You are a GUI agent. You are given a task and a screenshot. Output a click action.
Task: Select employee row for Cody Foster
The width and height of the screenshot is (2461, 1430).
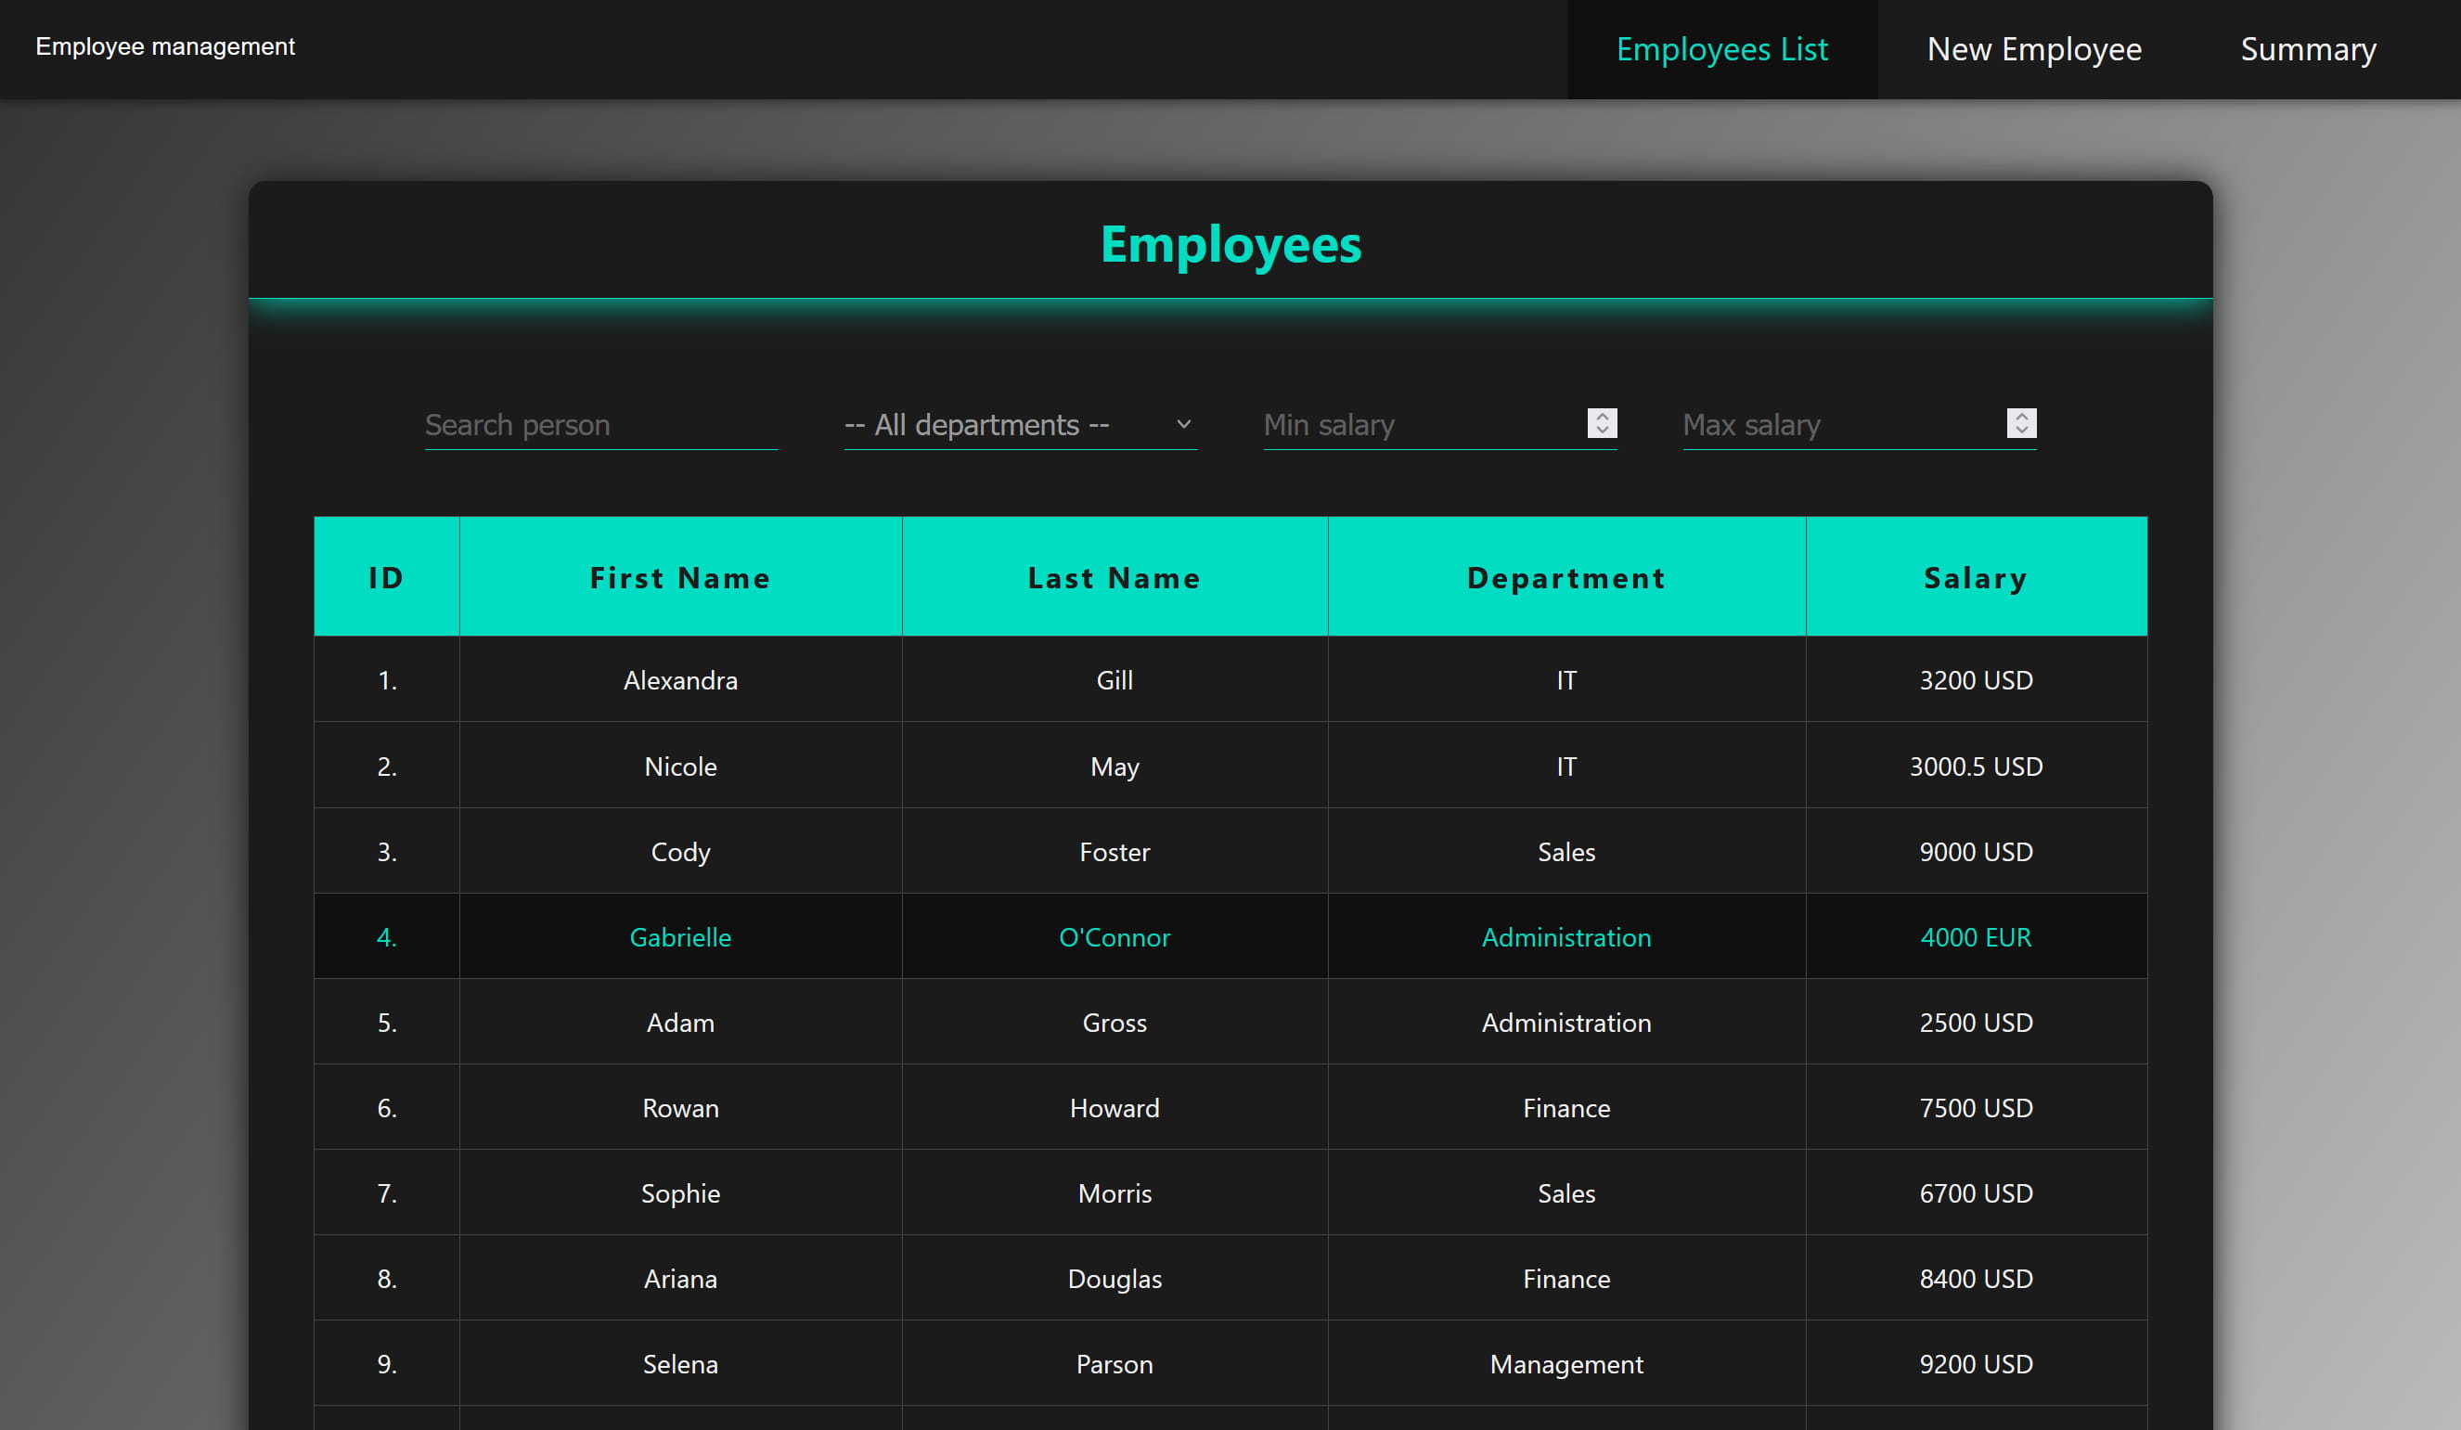(x=1114, y=852)
